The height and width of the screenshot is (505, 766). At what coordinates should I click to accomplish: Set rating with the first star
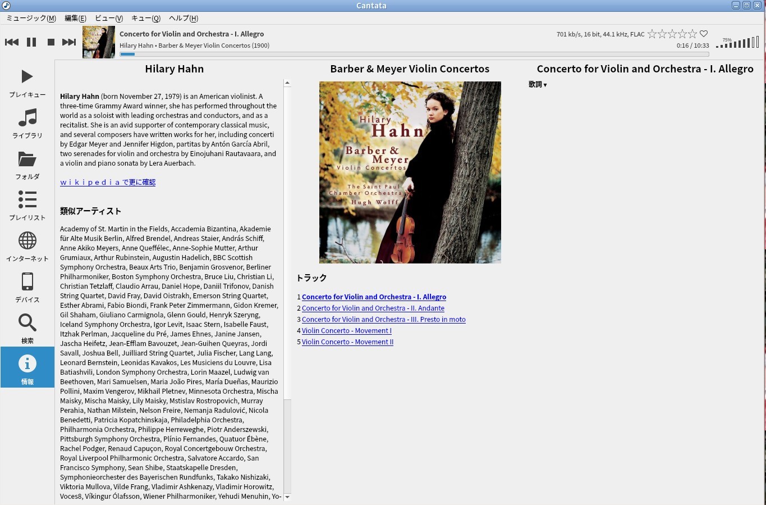tap(652, 34)
